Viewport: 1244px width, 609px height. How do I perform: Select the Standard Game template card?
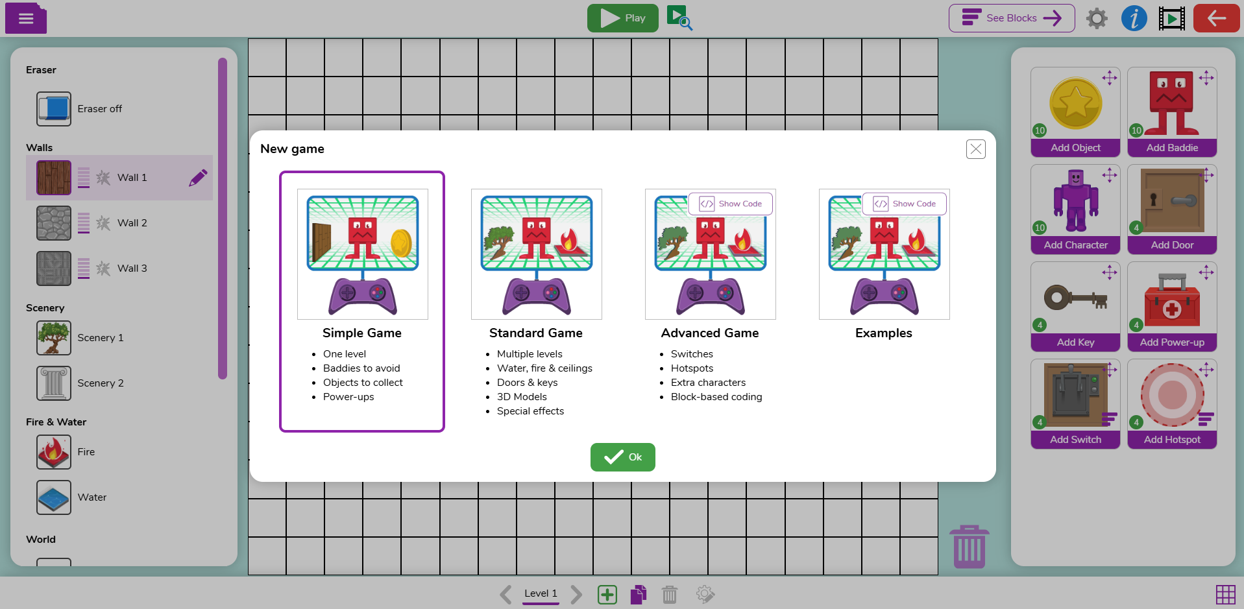pos(536,298)
